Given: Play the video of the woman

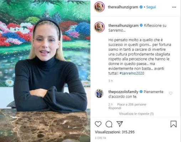Looking at the screenshot, I should [x=45, y=71].
